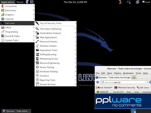Switch to Pplware window in bottom taskbar
Viewport: 151px width, 113px height.
tap(16, 111)
